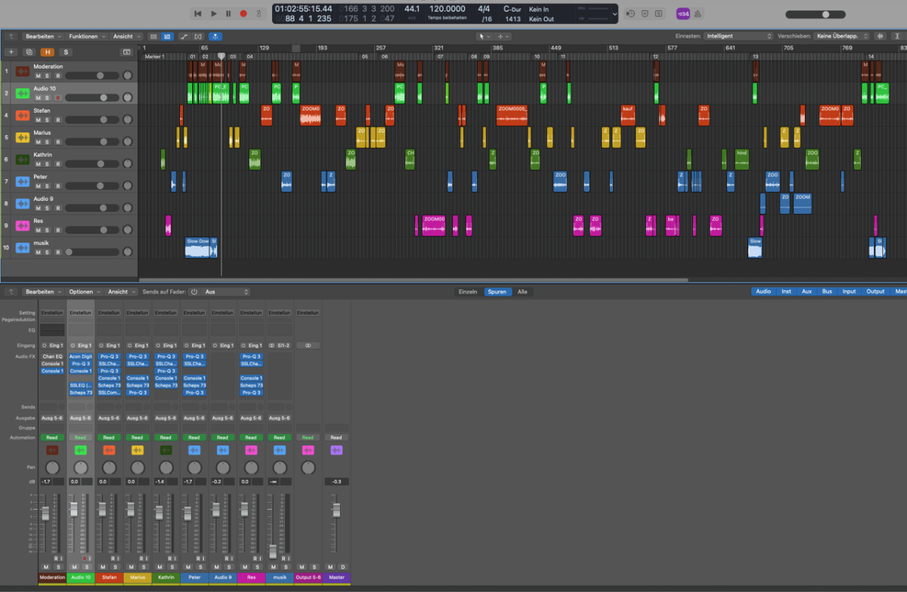
Task: Add a new track with the plus button
Action: tap(11, 52)
